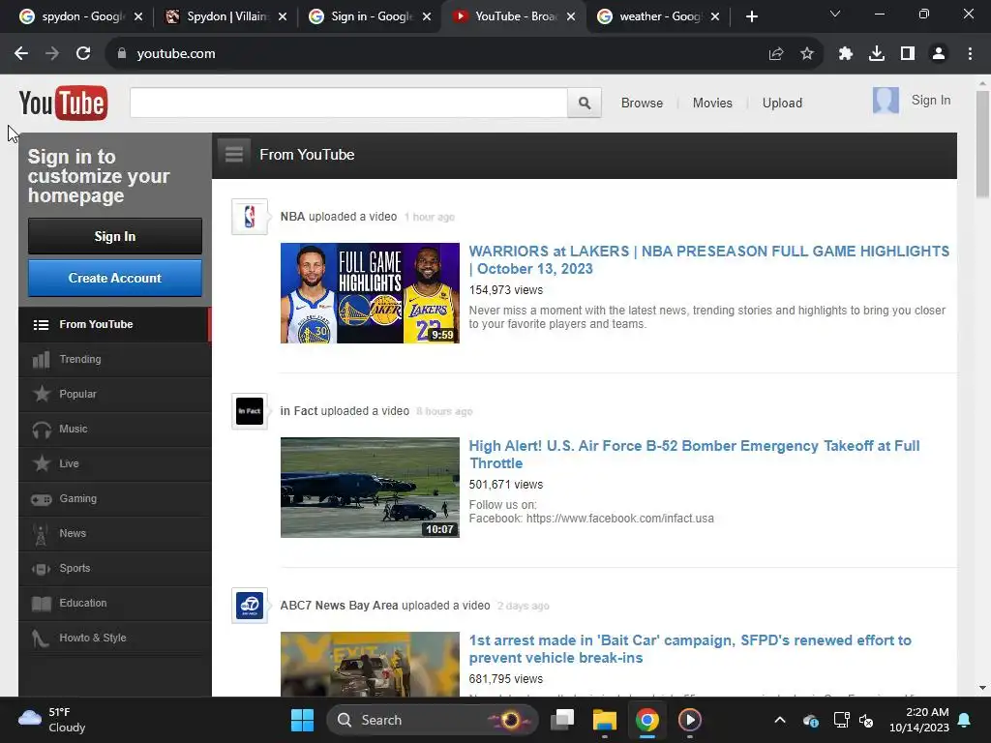Click the Windows taskbar Search box

click(431, 720)
